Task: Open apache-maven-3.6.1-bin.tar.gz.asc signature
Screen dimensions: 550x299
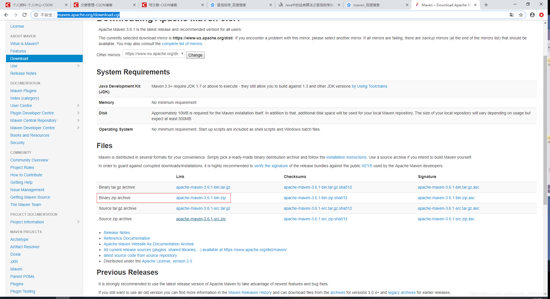Action: (448, 187)
